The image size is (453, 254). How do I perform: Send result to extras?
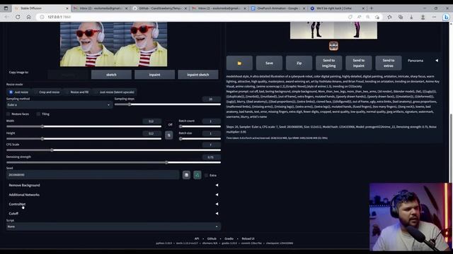(389, 63)
